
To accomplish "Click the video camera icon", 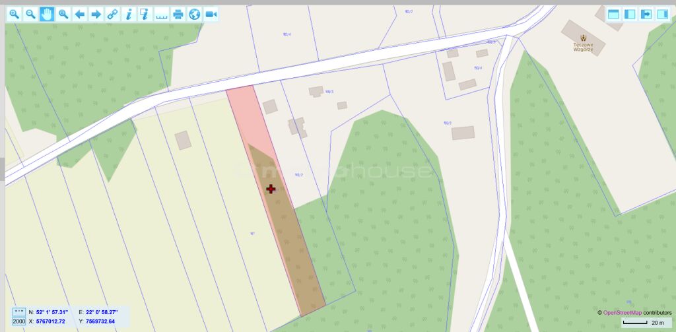I will [211, 15].
